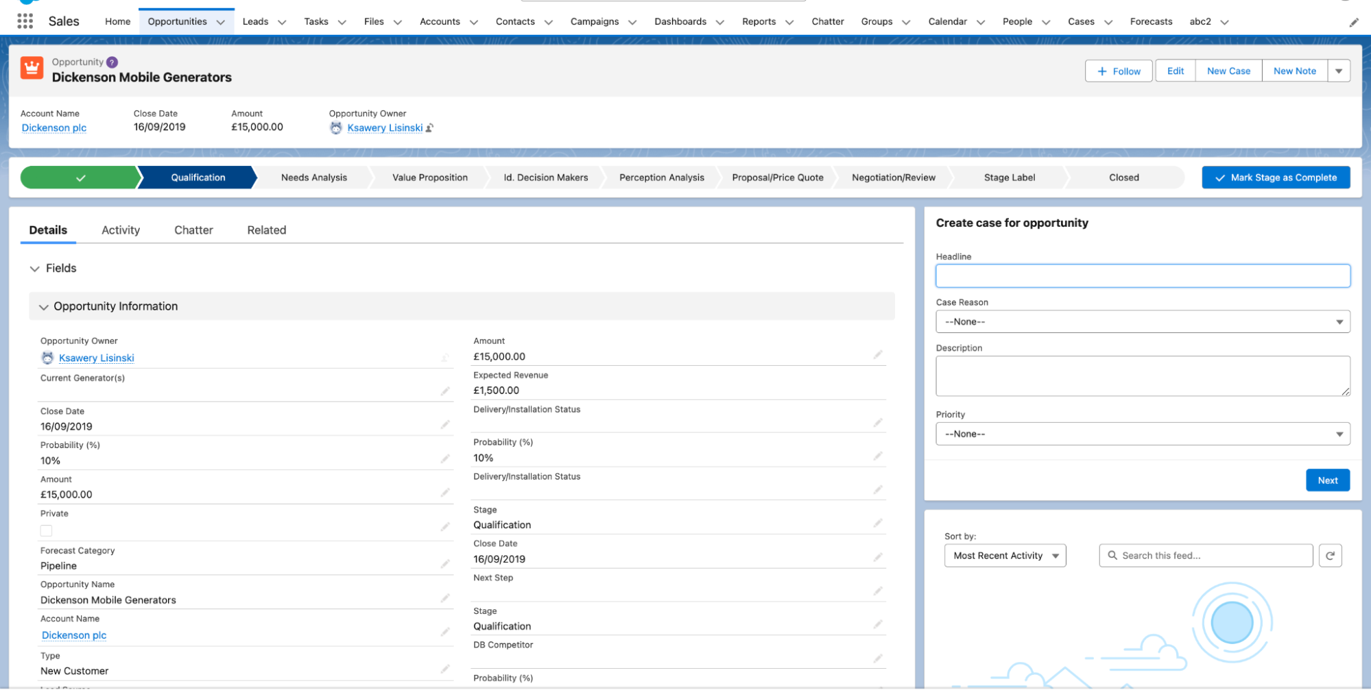
Task: Open the Accounts tab chevron menu
Action: point(474,22)
